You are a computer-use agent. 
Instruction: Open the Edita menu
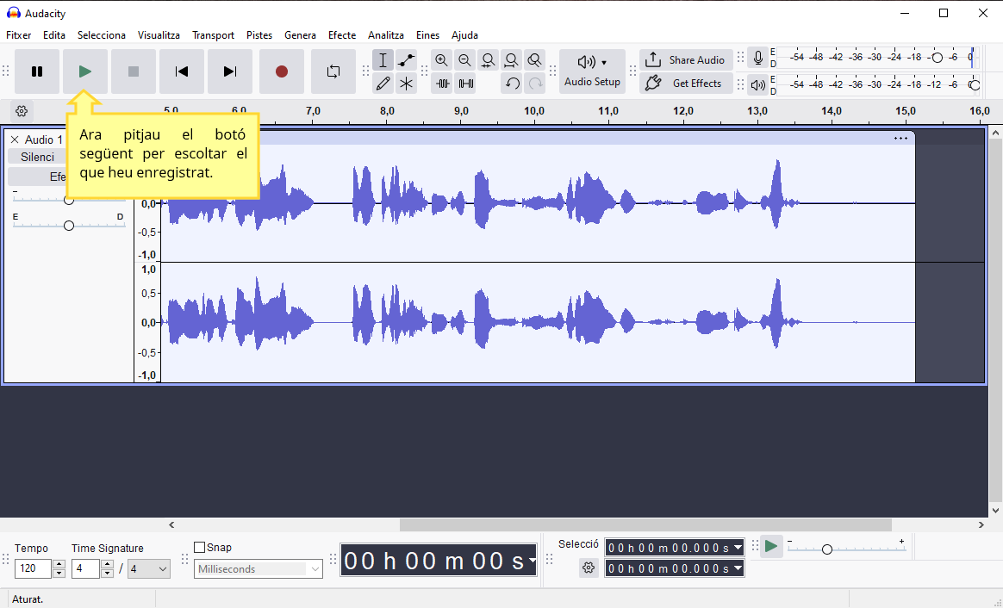(x=54, y=35)
